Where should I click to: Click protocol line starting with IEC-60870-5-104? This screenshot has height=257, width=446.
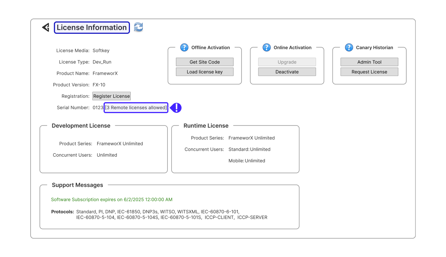click(172, 217)
